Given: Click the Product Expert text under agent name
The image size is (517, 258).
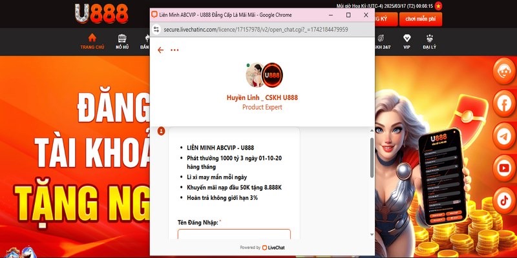Looking at the screenshot, I should (x=262, y=107).
